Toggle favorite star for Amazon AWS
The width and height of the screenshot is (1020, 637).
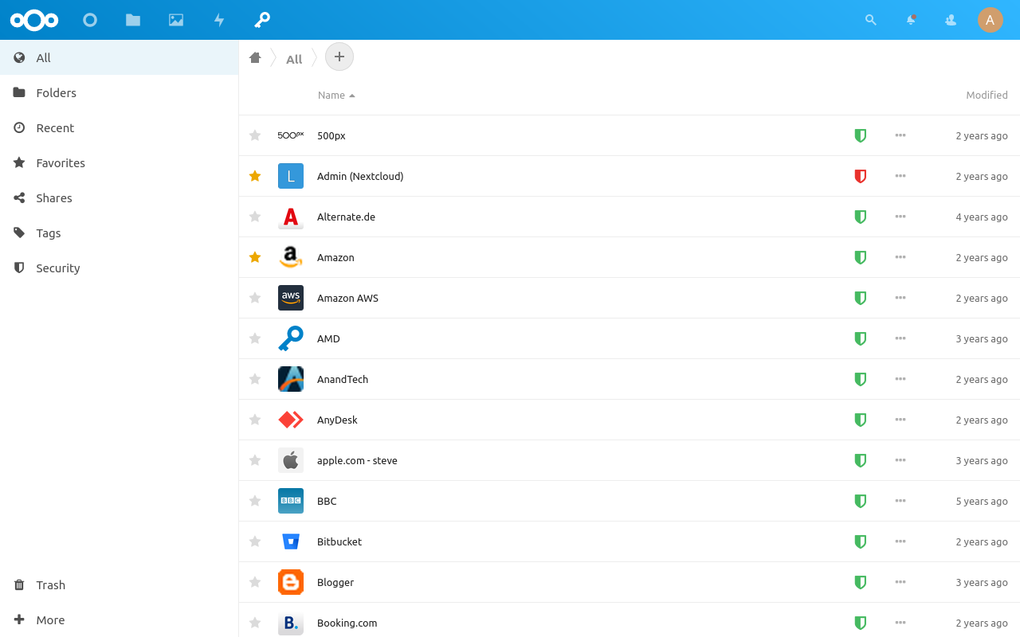pyautogui.click(x=255, y=298)
